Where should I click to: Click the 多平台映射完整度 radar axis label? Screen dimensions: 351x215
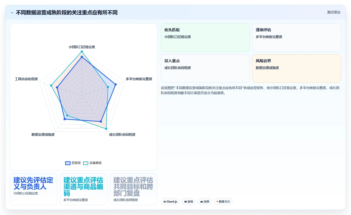point(139,79)
